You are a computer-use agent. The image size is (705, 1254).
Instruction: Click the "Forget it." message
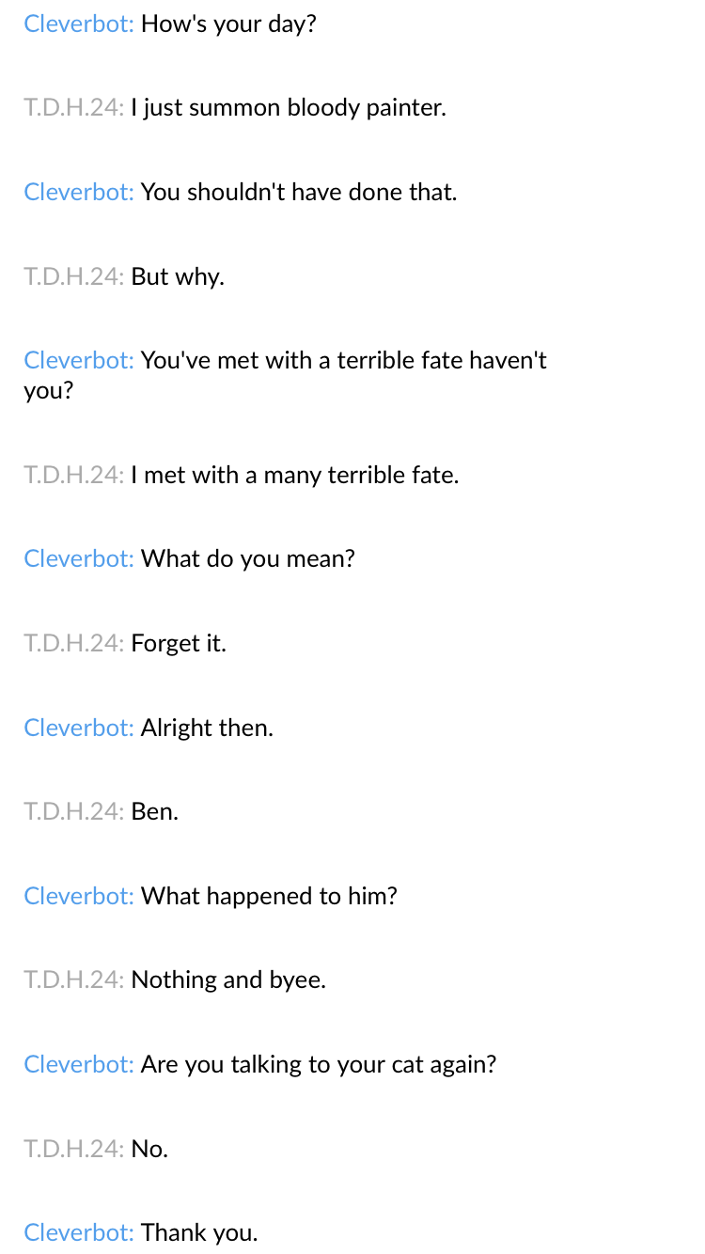click(179, 643)
